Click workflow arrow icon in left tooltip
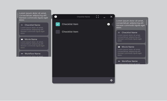This screenshot has width=167, height=101. 22,54
